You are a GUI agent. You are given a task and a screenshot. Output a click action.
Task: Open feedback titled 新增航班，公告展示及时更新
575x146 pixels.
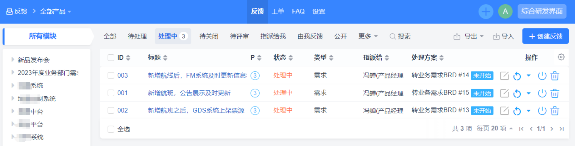[189, 93]
